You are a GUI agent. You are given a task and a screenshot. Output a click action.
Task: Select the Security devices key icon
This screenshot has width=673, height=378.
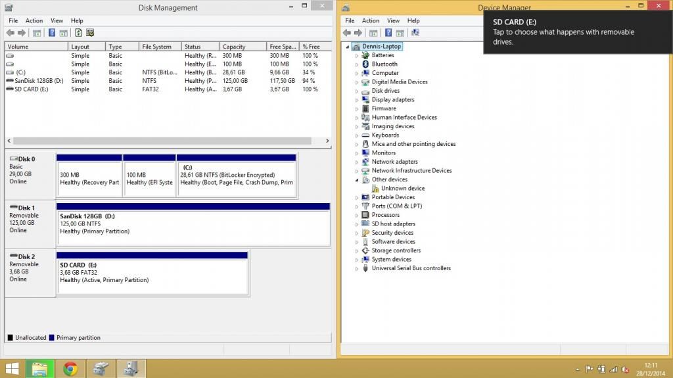click(365, 232)
